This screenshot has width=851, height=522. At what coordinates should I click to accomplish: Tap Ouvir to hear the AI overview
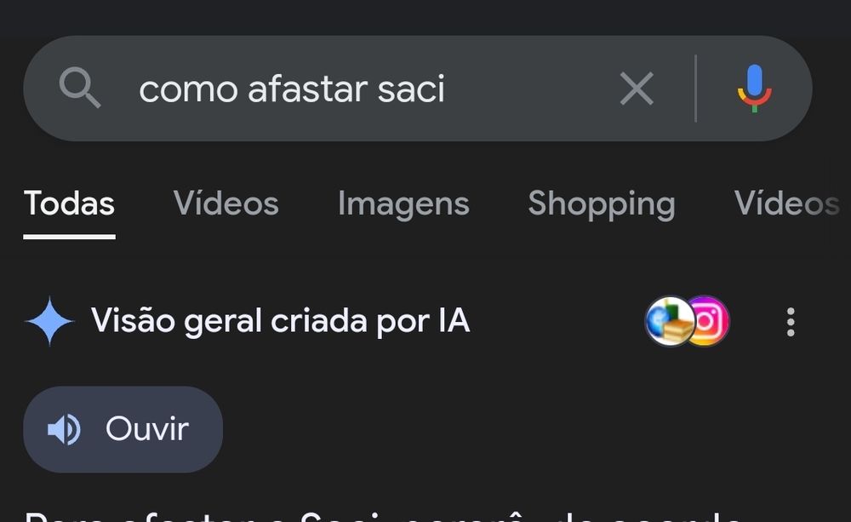[123, 429]
